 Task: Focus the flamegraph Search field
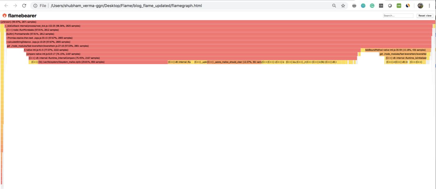point(398,16)
